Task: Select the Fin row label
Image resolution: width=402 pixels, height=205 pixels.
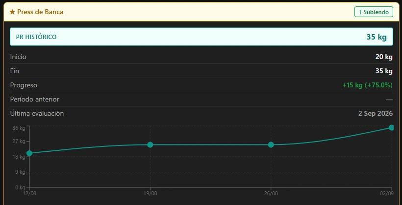Action: pos(15,71)
